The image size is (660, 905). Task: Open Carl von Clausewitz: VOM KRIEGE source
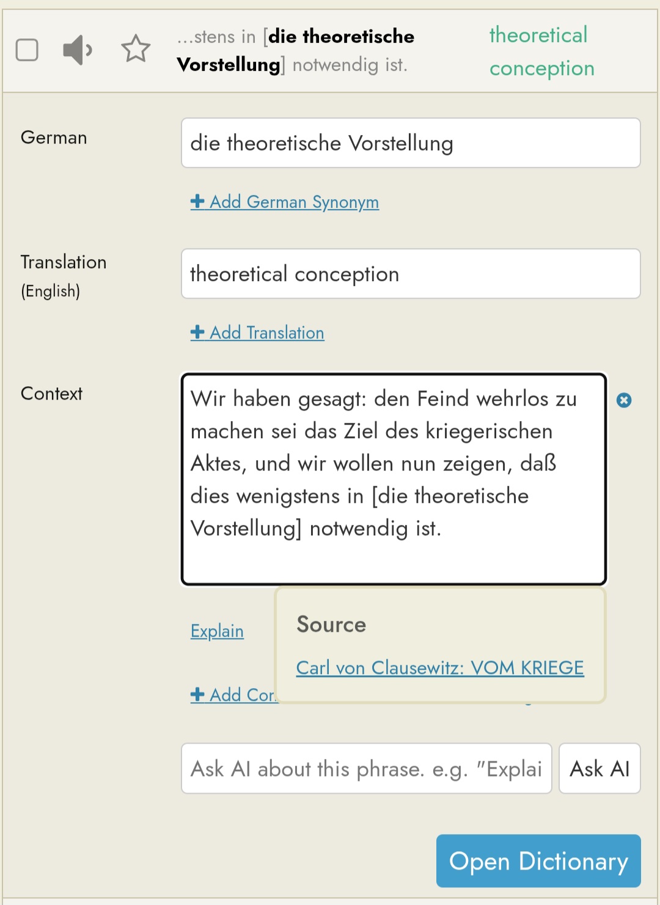[440, 667]
